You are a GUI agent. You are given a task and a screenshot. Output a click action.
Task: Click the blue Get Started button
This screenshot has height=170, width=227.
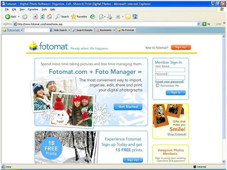pos(128,107)
